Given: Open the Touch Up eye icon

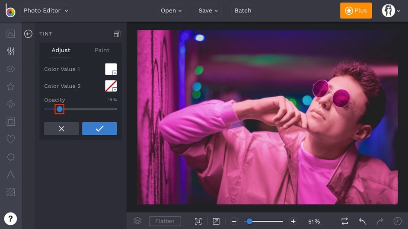Looking at the screenshot, I should tap(11, 69).
